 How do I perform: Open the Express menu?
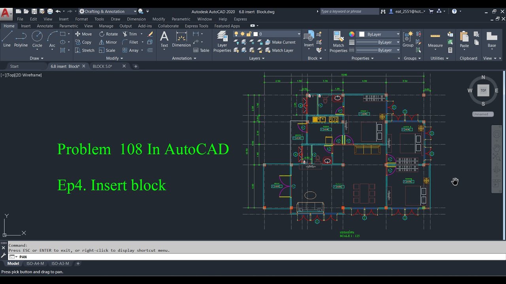(240, 19)
